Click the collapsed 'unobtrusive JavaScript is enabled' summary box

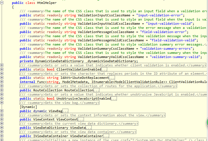pyautogui.click(x=113, y=94)
